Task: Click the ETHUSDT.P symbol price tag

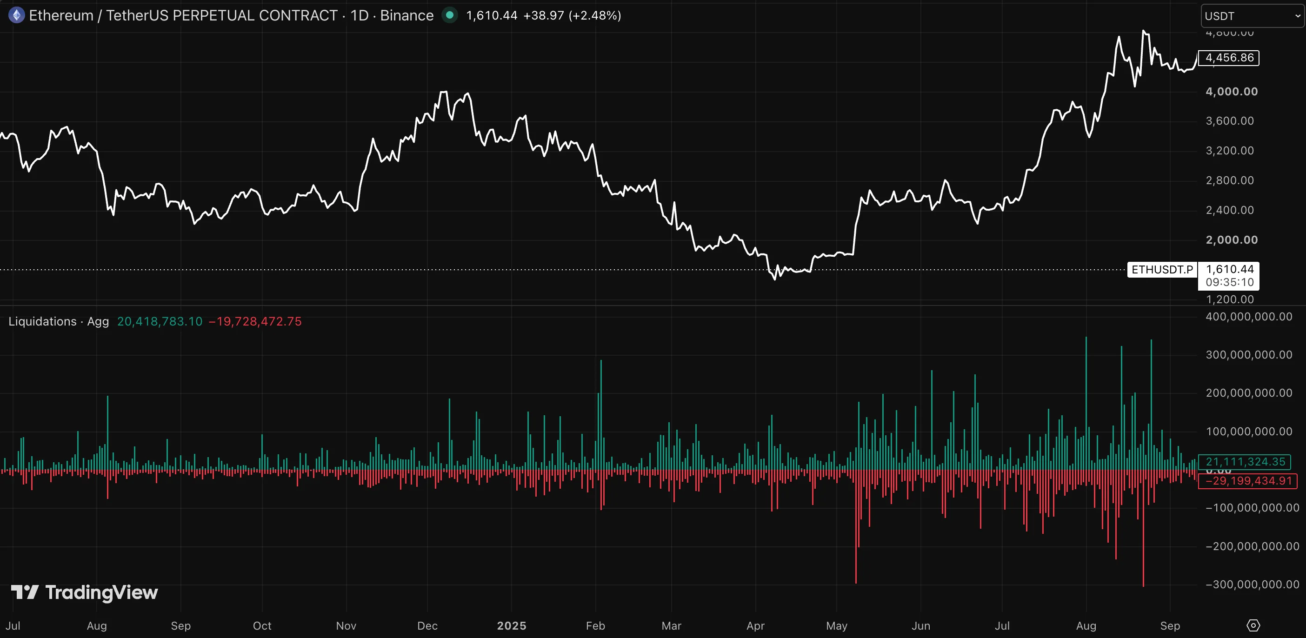Action: pyautogui.click(x=1162, y=270)
